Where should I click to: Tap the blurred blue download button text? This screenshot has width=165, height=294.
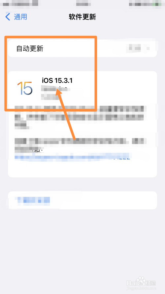[x=33, y=200]
